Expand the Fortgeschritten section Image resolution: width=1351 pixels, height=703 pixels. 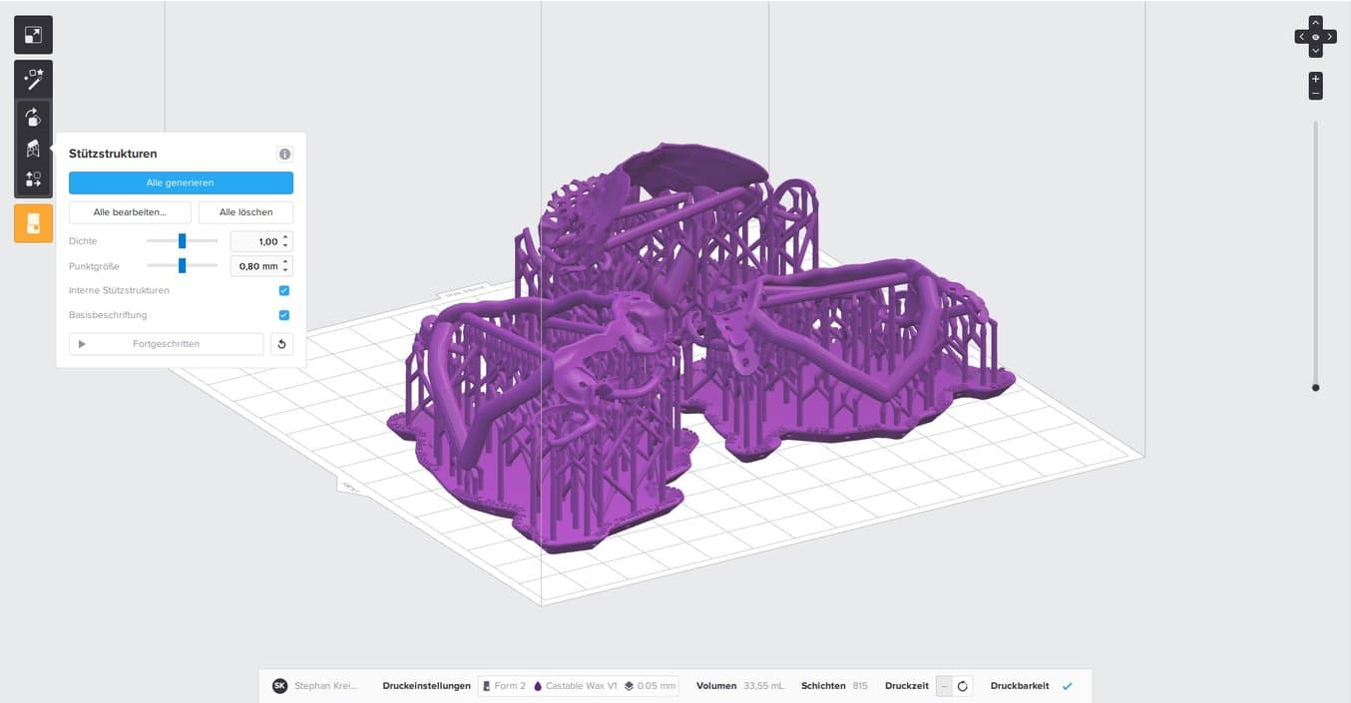pyautogui.click(x=166, y=343)
